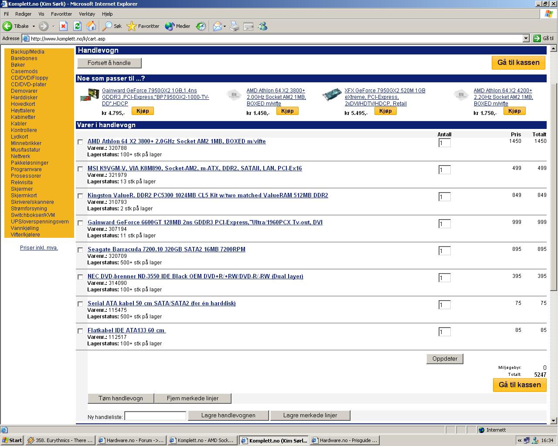Viewport: 558px width, 446px height.
Task: Click bottom Gå til kassen button
Action: 520,385
